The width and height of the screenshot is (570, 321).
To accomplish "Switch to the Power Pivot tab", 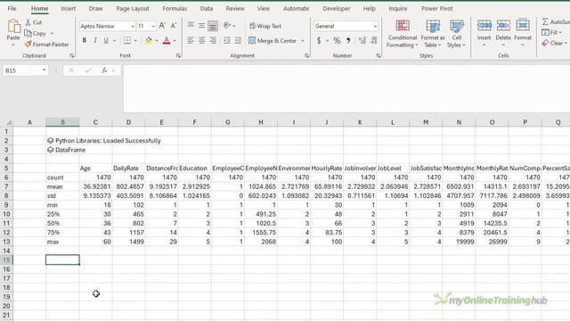I will click(x=437, y=8).
